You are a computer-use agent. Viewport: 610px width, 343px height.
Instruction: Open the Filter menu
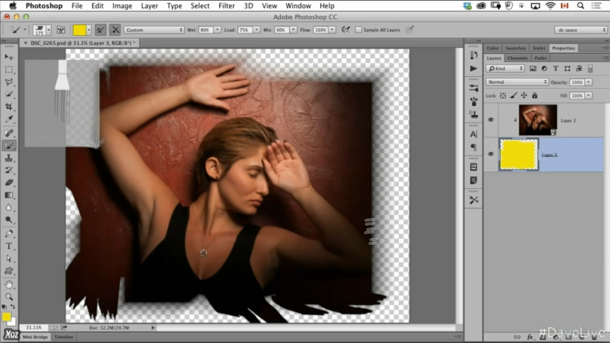coord(227,6)
